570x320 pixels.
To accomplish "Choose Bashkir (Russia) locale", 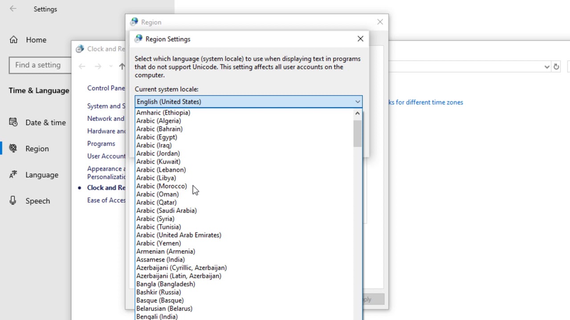I will coord(244,292).
